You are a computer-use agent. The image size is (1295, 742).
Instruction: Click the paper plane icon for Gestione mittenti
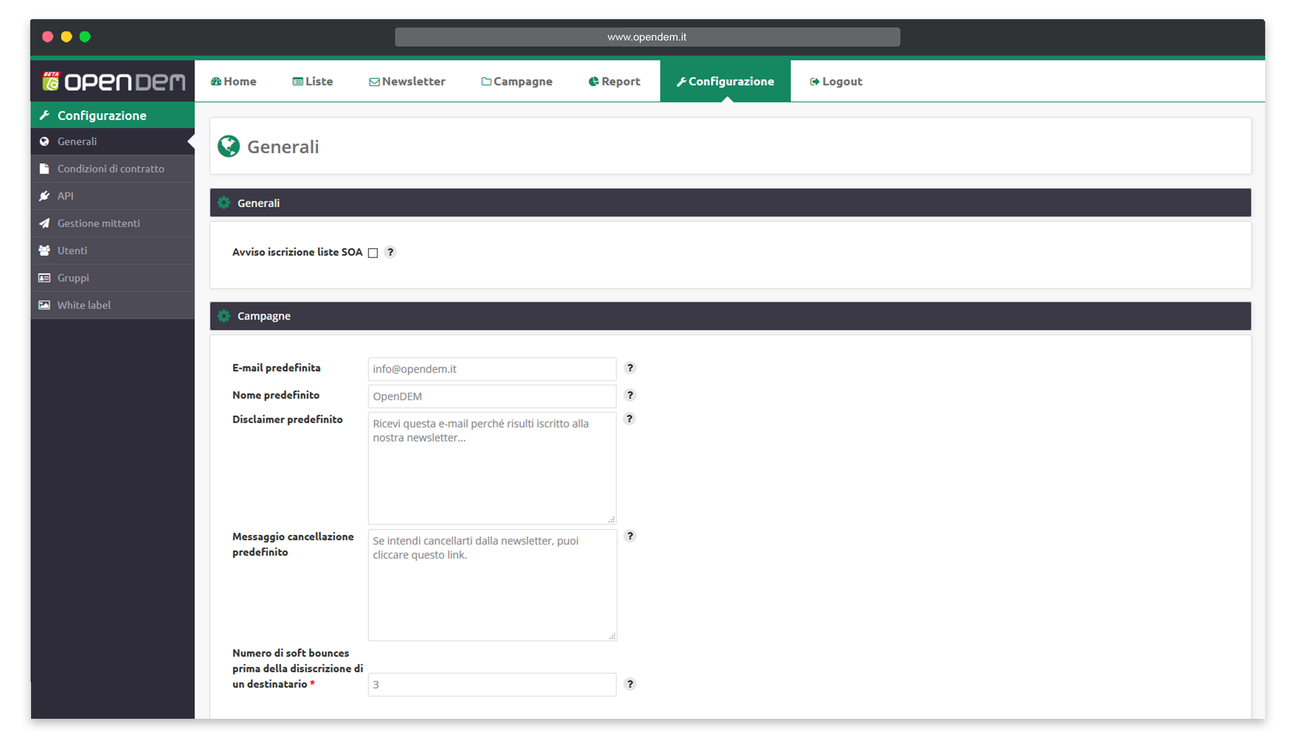(44, 223)
